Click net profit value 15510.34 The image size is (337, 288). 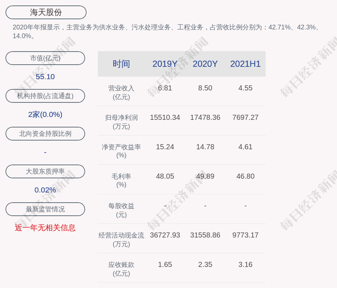coord(165,117)
